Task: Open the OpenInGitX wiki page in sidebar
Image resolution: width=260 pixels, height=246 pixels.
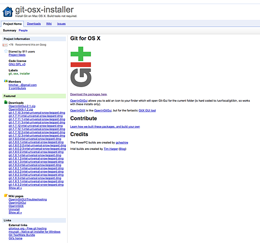Action: pos(16,206)
